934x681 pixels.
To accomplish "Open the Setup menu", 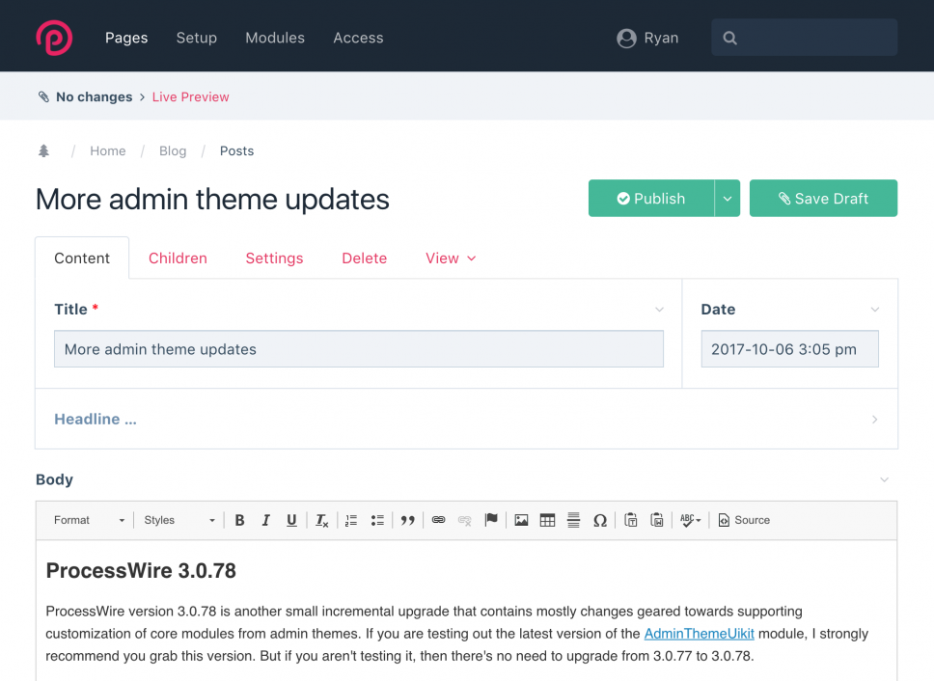I will point(197,38).
